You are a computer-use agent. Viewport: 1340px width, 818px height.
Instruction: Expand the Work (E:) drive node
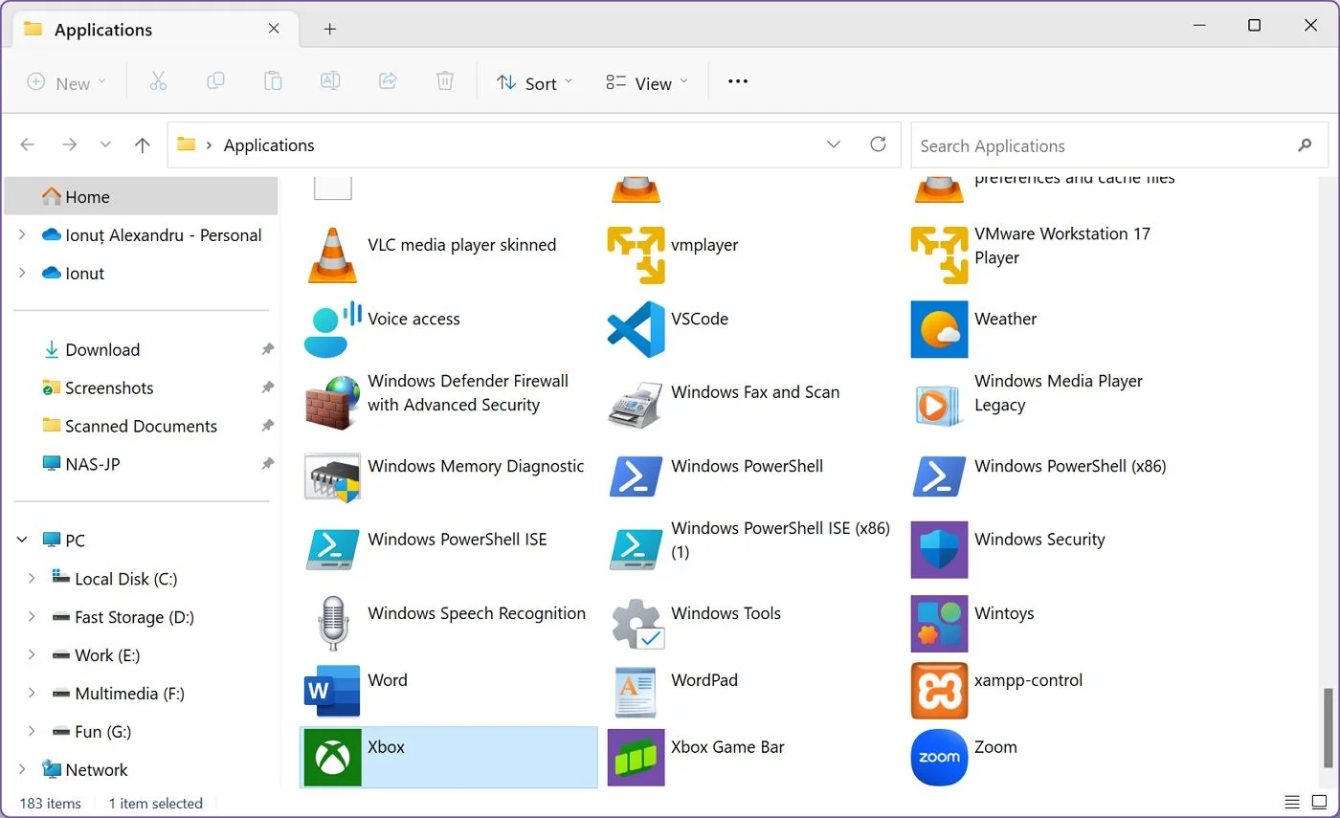(x=32, y=654)
